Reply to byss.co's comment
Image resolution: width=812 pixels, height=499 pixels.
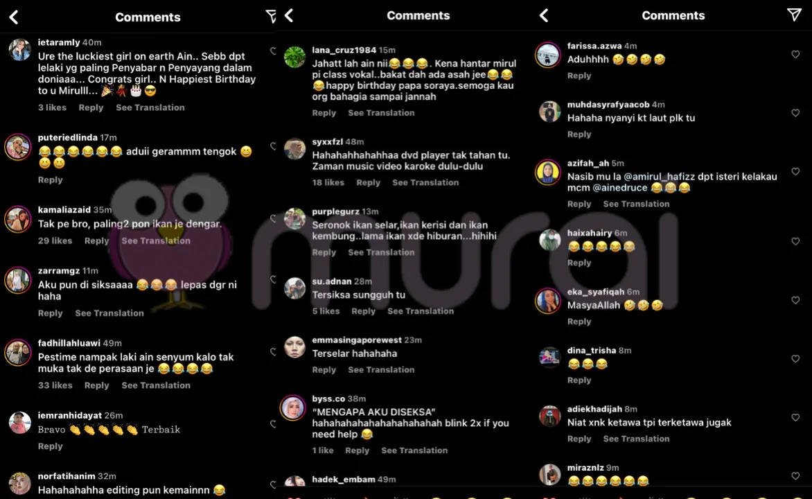tap(357, 450)
